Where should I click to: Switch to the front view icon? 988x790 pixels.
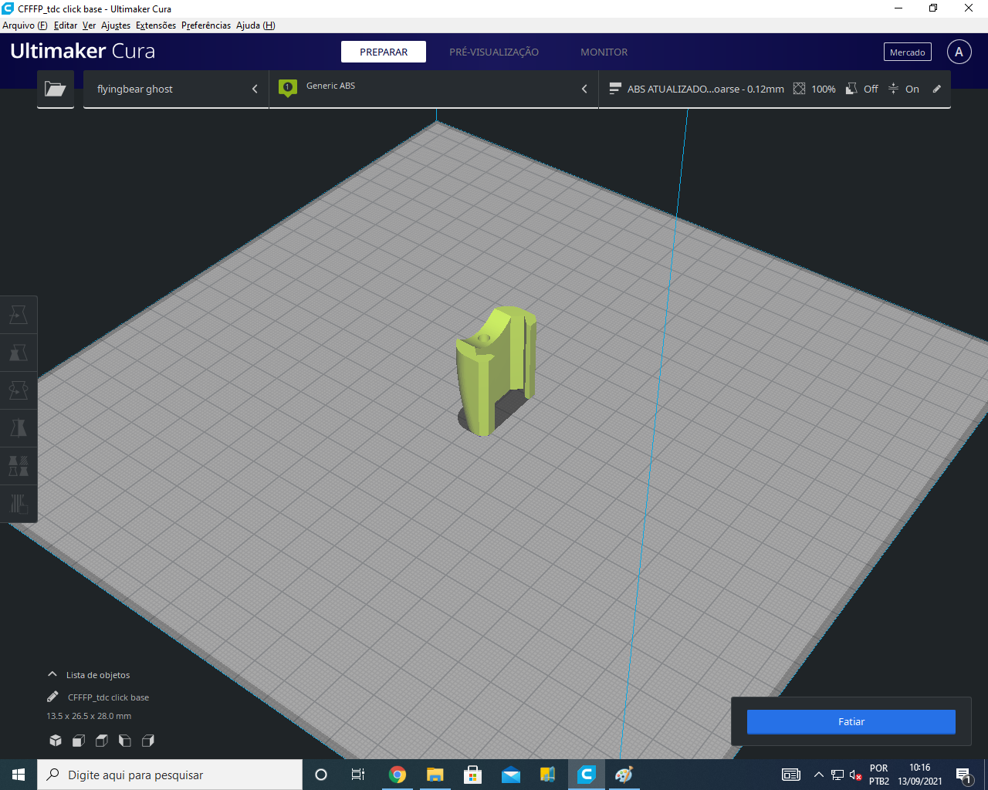pos(79,741)
